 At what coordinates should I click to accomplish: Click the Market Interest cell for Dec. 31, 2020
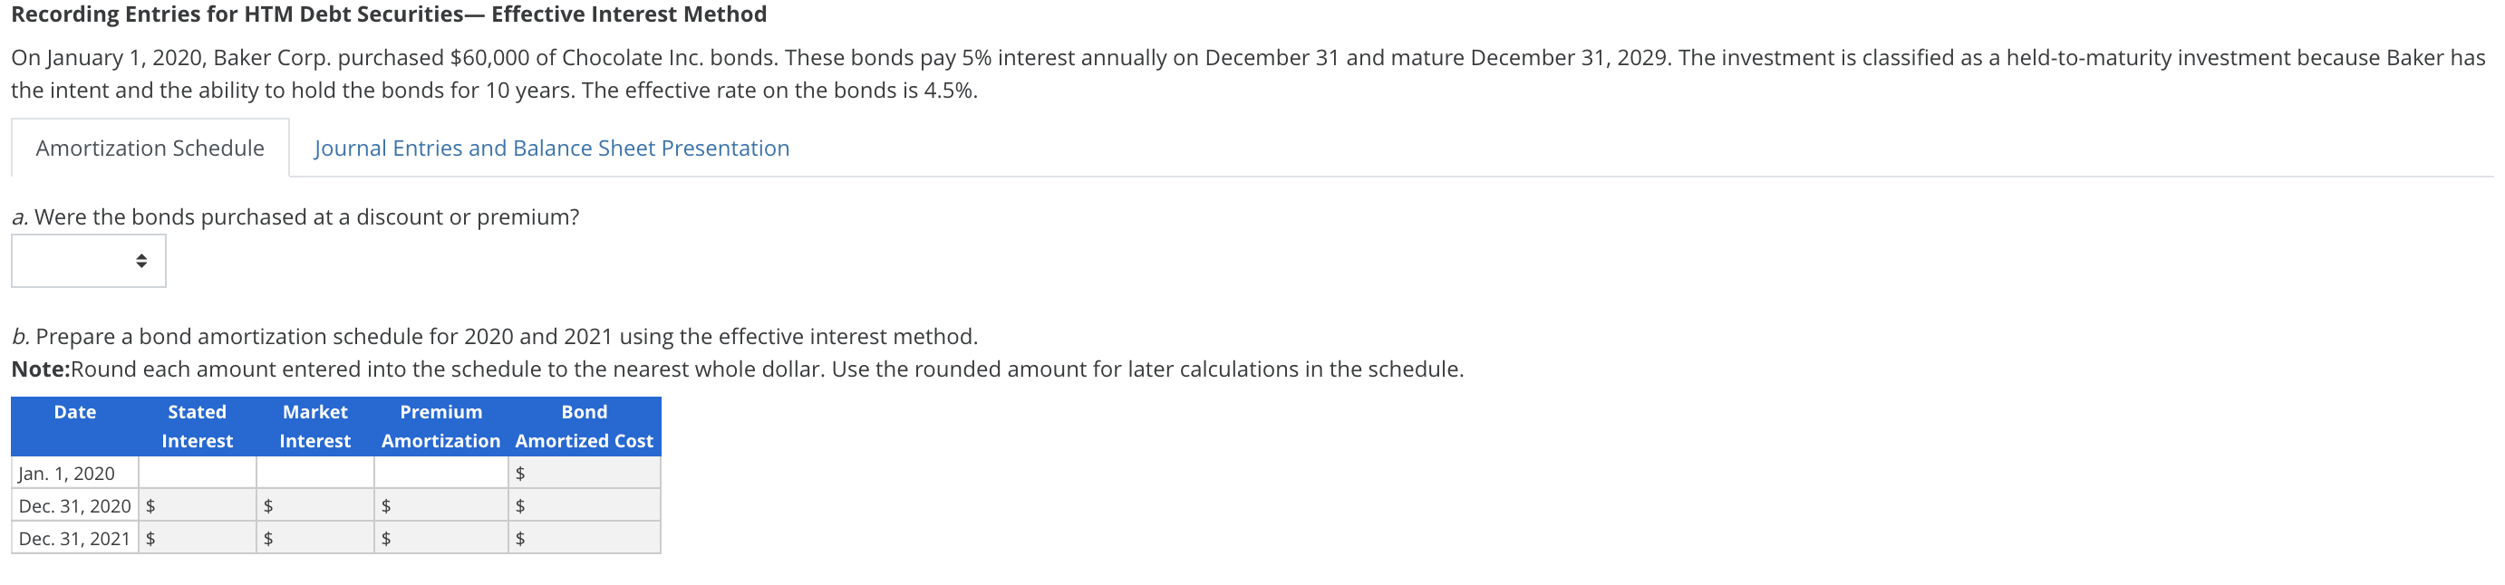[x=315, y=505]
